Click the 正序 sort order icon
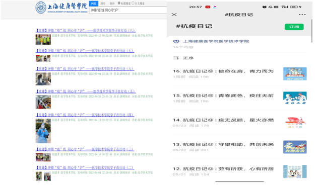 click(x=176, y=58)
